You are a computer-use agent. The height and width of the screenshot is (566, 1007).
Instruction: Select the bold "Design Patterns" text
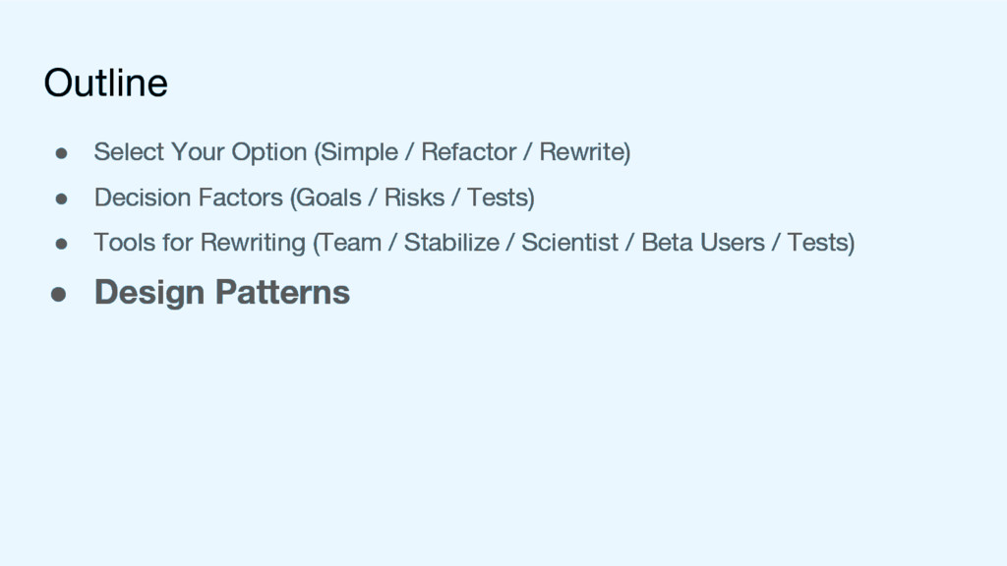221,293
